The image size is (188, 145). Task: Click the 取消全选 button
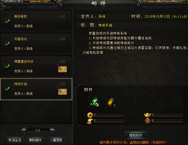coord(15,140)
